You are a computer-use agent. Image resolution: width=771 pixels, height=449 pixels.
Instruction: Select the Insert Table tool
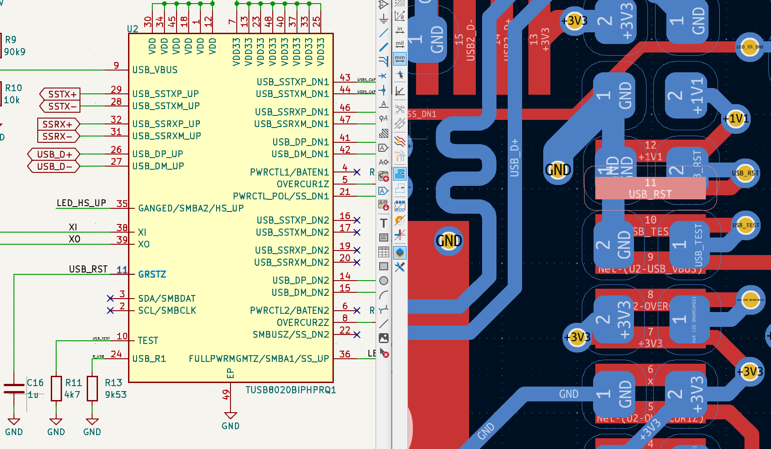[383, 252]
